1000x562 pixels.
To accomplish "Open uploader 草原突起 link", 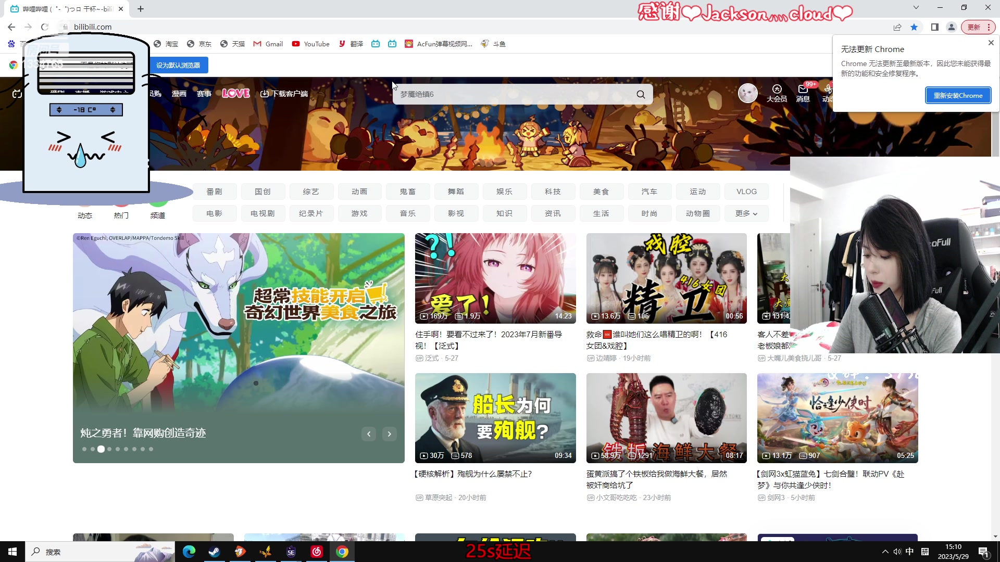I will pos(439,498).
